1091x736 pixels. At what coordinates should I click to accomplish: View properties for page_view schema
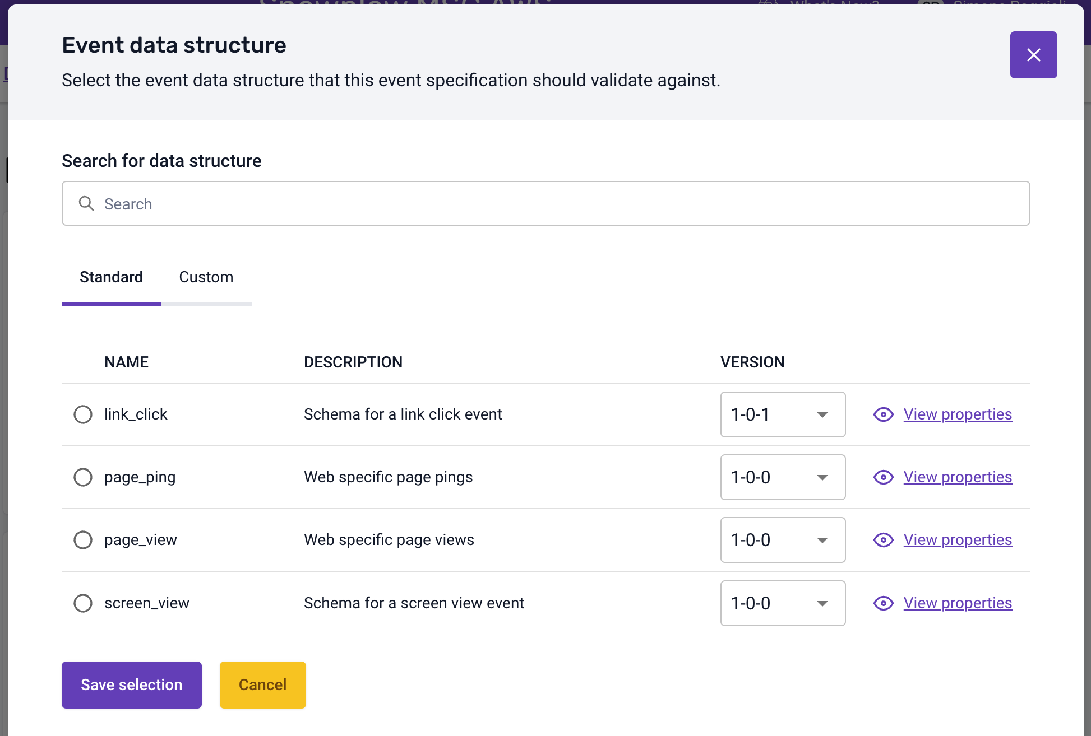(x=957, y=540)
